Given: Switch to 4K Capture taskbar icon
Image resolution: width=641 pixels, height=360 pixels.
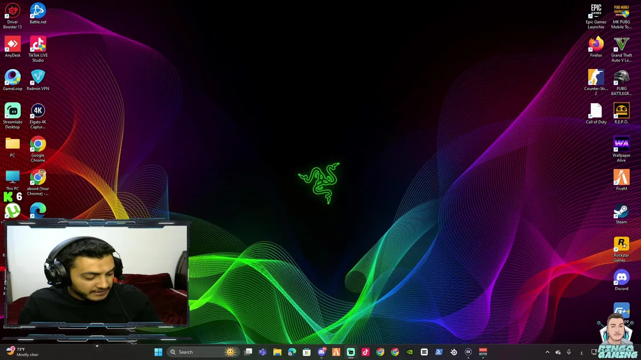Looking at the screenshot, I should click(x=468, y=352).
